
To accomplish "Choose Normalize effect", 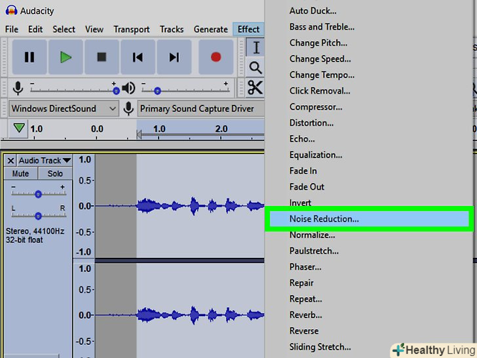I will [312, 235].
